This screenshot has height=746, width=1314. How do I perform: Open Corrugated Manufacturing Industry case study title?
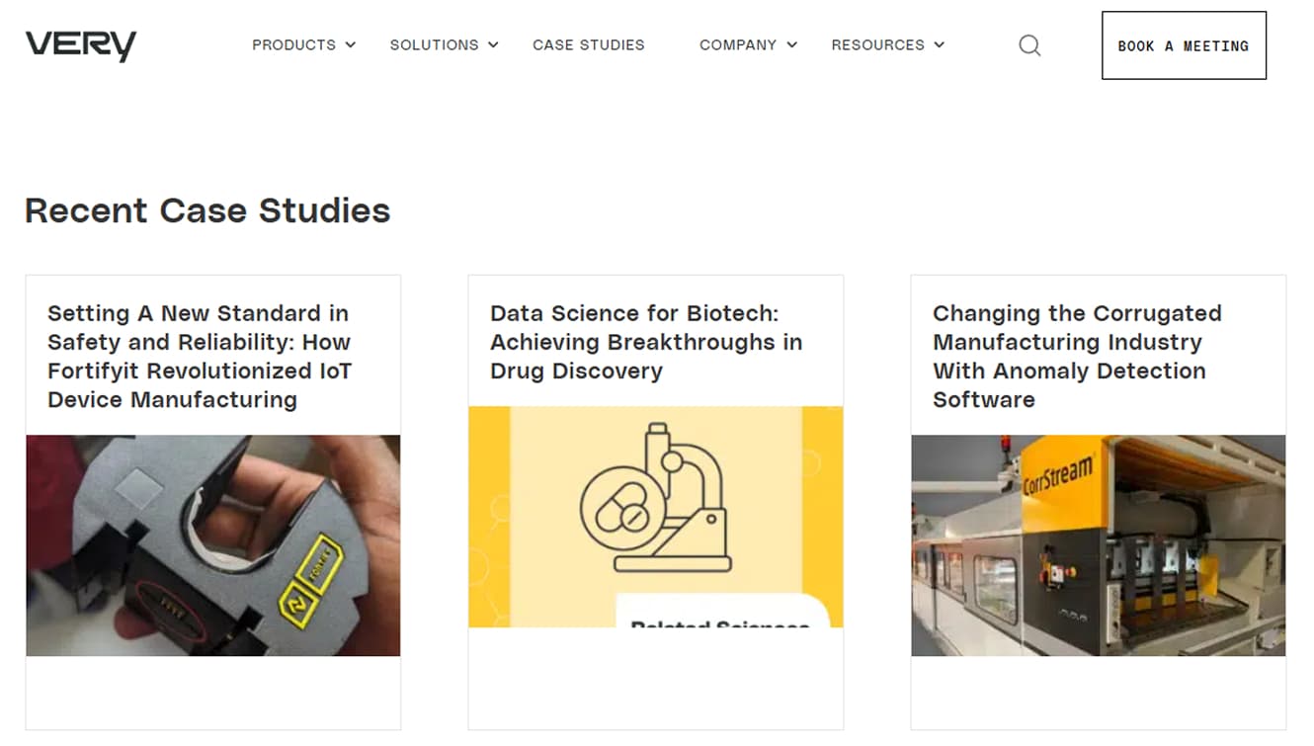1077,357
